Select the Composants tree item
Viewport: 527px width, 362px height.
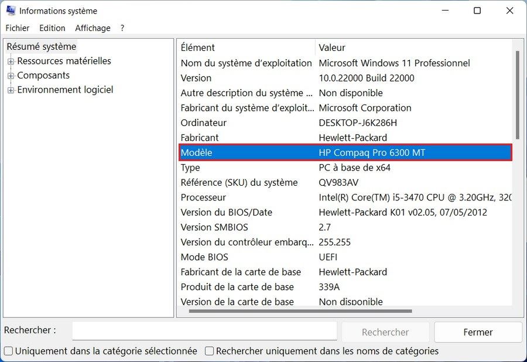[x=43, y=76]
